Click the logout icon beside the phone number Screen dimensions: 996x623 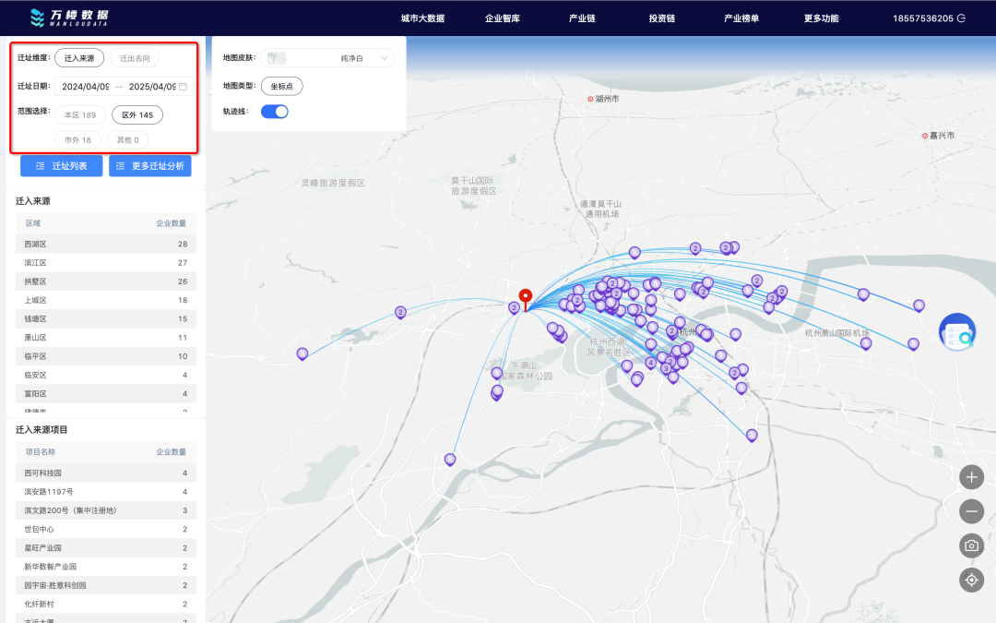point(961,18)
